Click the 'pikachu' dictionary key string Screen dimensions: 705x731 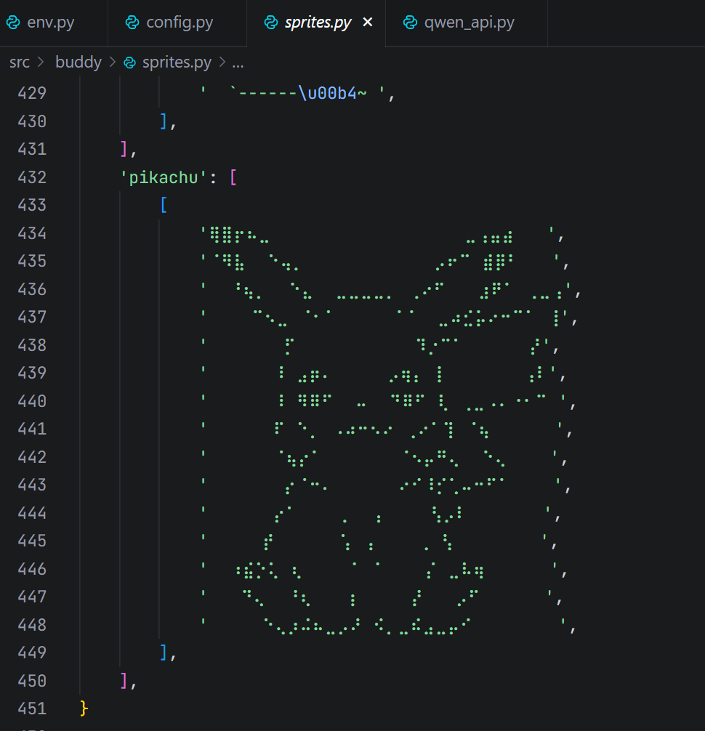click(x=164, y=177)
